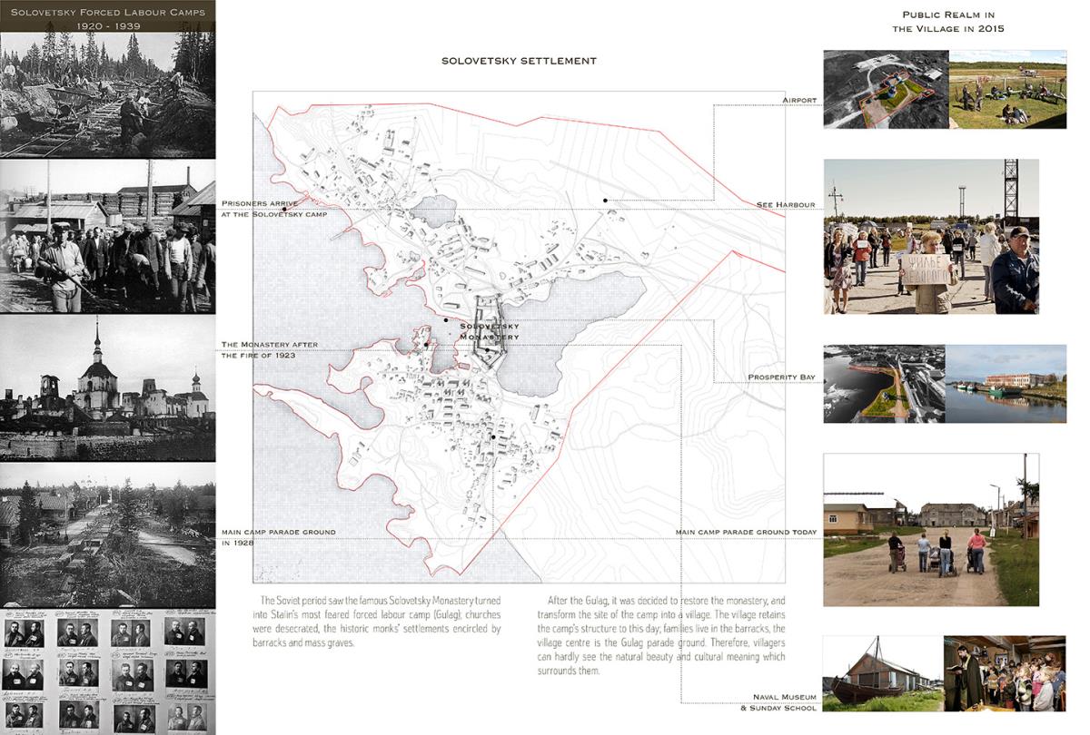Click the photo of women pushing strollers

931,530
